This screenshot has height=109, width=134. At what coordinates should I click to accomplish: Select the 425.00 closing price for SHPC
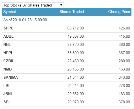coord(124,28)
